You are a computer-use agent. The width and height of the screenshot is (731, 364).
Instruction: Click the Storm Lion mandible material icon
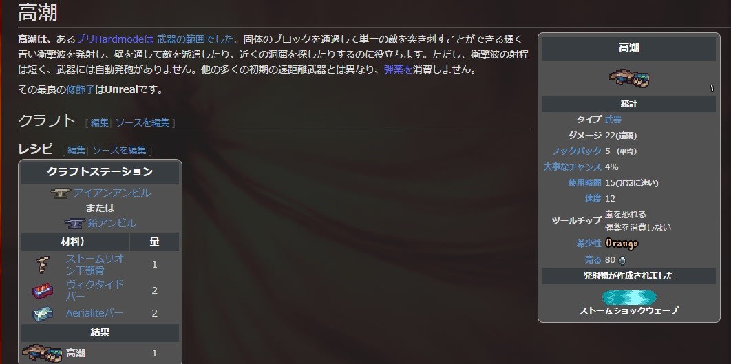(x=42, y=265)
